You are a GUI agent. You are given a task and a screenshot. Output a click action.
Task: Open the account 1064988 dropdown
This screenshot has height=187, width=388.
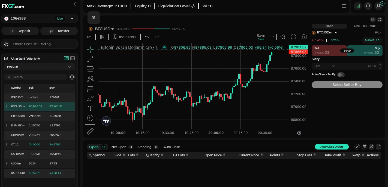[x=72, y=18]
